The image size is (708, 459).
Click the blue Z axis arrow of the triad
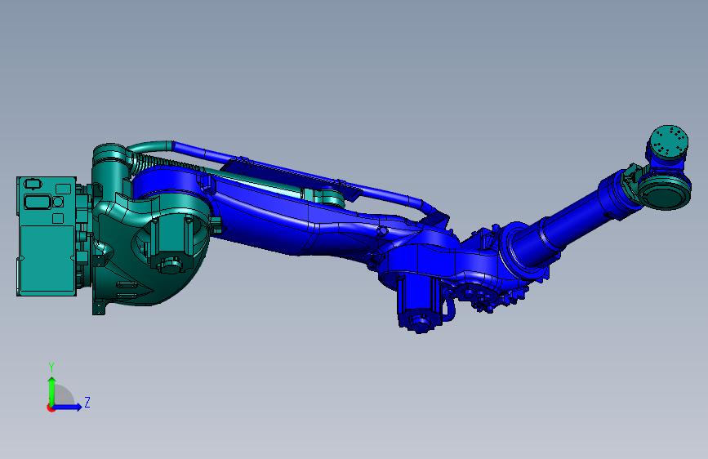click(x=68, y=407)
